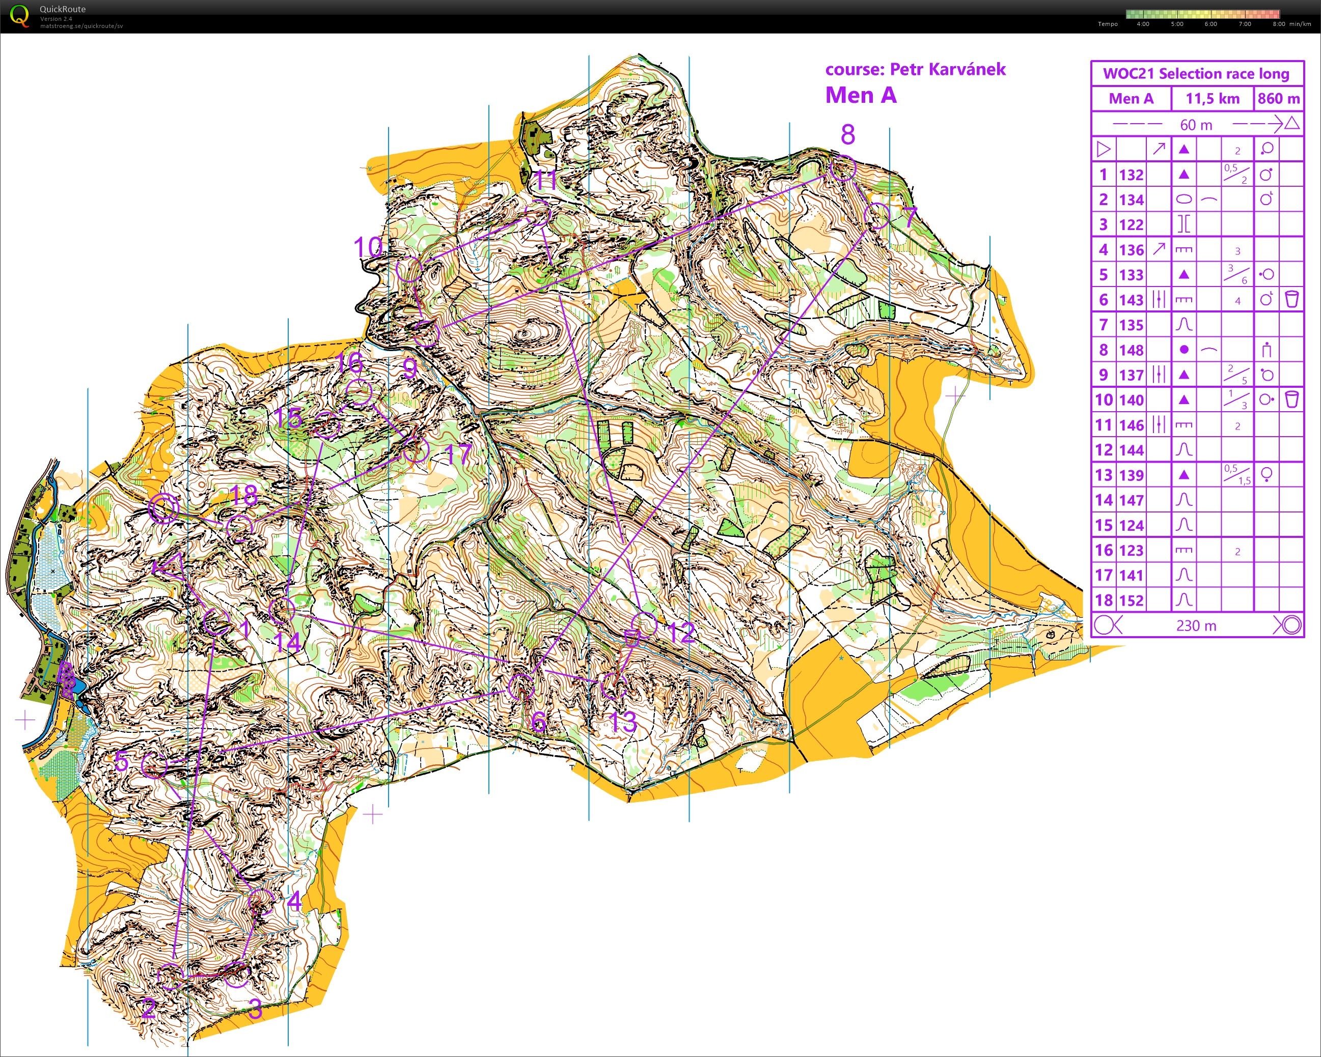Select control code 132 in the table
This screenshot has width=1321, height=1057.
[1131, 175]
